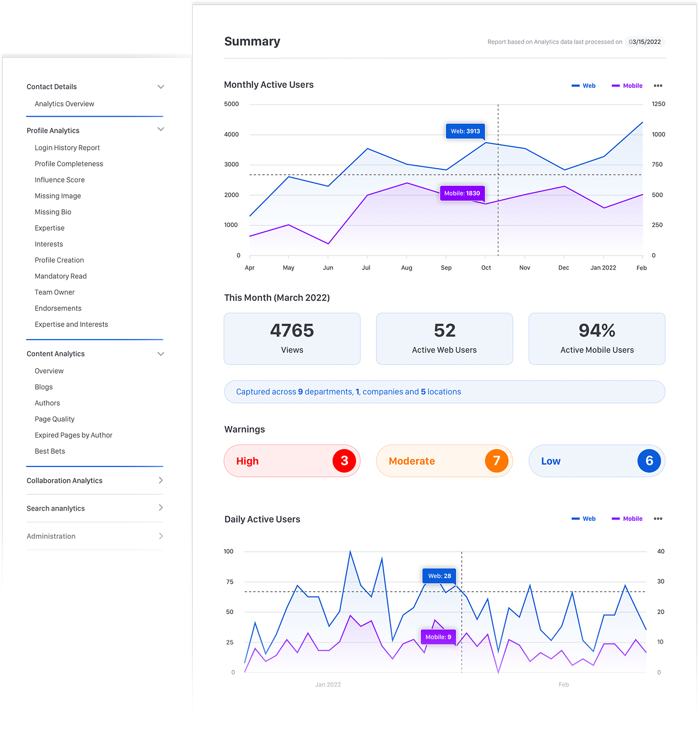Open Mandatory Read report
Image resolution: width=699 pixels, height=756 pixels.
click(61, 276)
